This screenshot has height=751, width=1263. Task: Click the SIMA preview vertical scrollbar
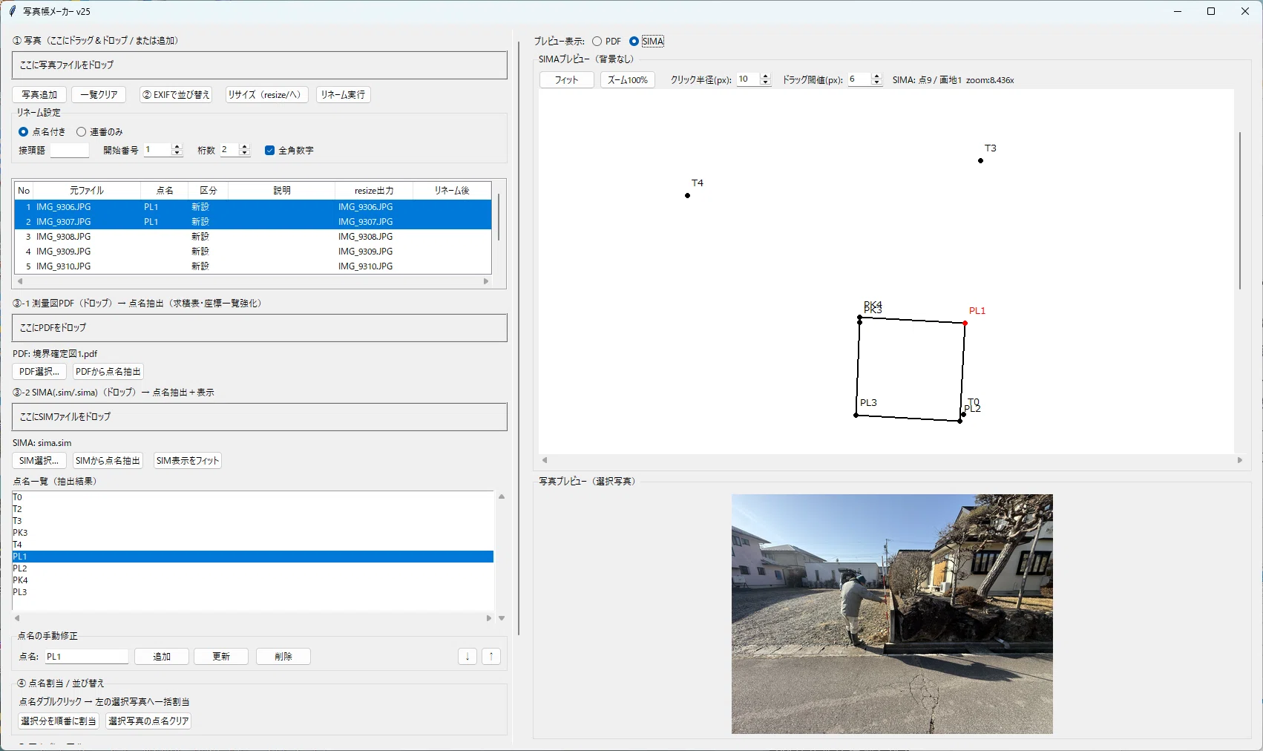click(x=1239, y=211)
